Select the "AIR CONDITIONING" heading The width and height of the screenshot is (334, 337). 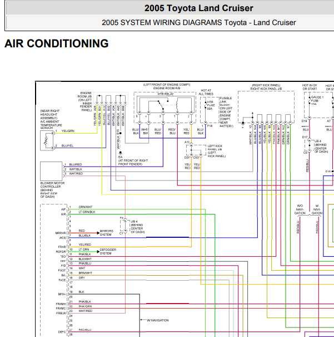[x=56, y=43]
